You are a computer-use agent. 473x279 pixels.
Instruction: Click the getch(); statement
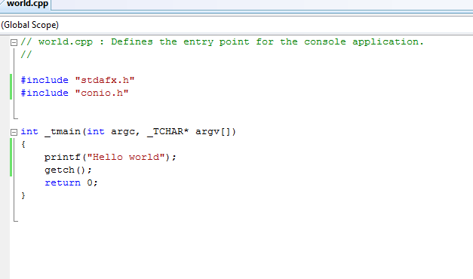(68, 170)
